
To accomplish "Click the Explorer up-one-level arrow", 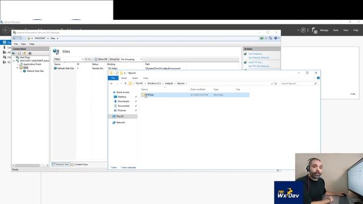I will pyautogui.click(x=125, y=83).
